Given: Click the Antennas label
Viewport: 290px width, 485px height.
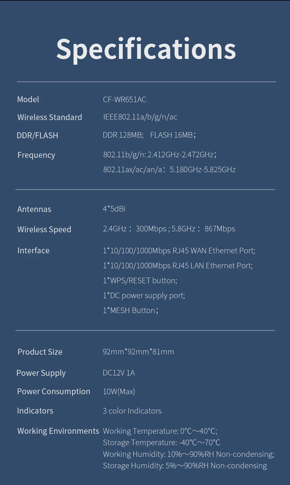Looking at the screenshot, I should point(34,209).
